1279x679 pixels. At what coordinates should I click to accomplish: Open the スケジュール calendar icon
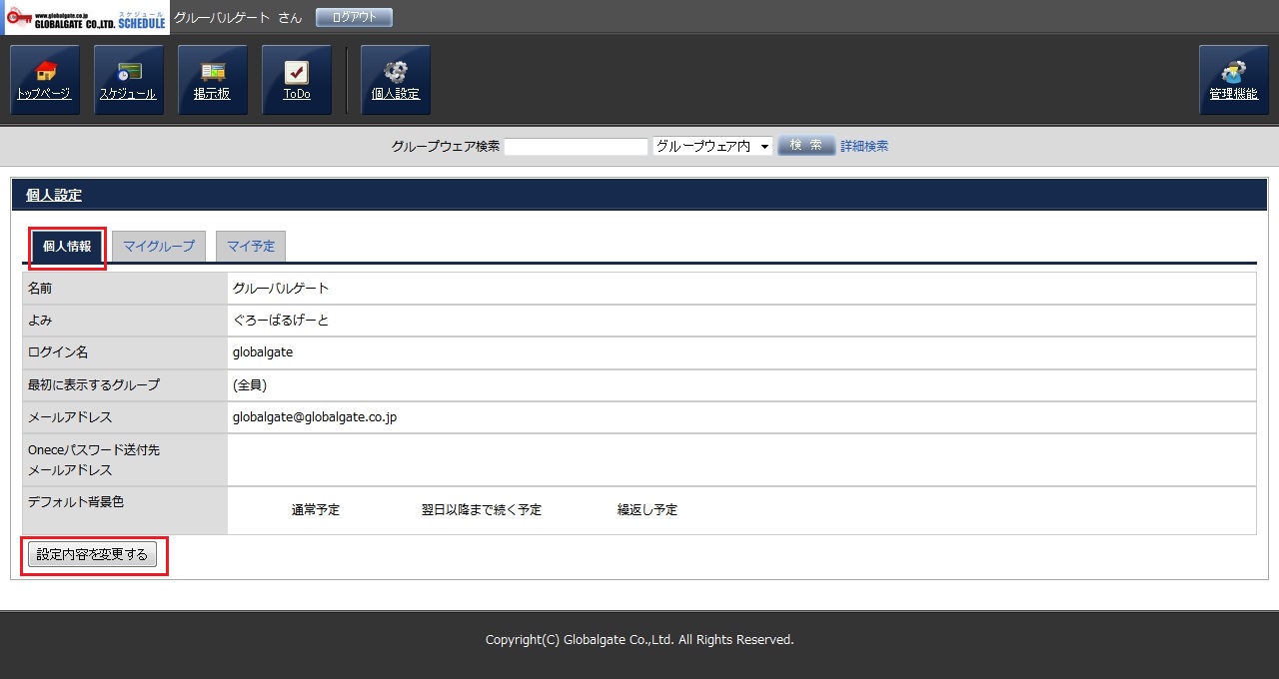[128, 80]
